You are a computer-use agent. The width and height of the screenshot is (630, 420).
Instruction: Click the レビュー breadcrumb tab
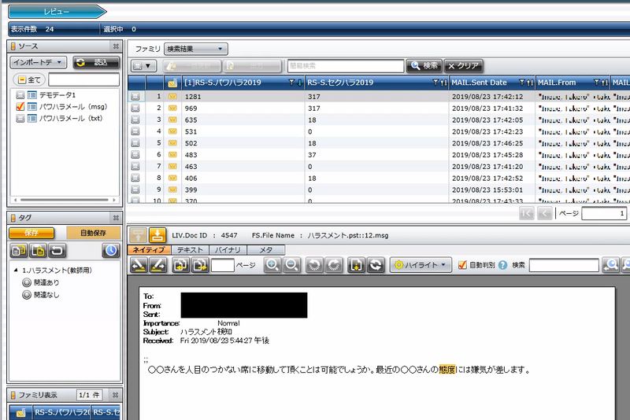point(57,12)
